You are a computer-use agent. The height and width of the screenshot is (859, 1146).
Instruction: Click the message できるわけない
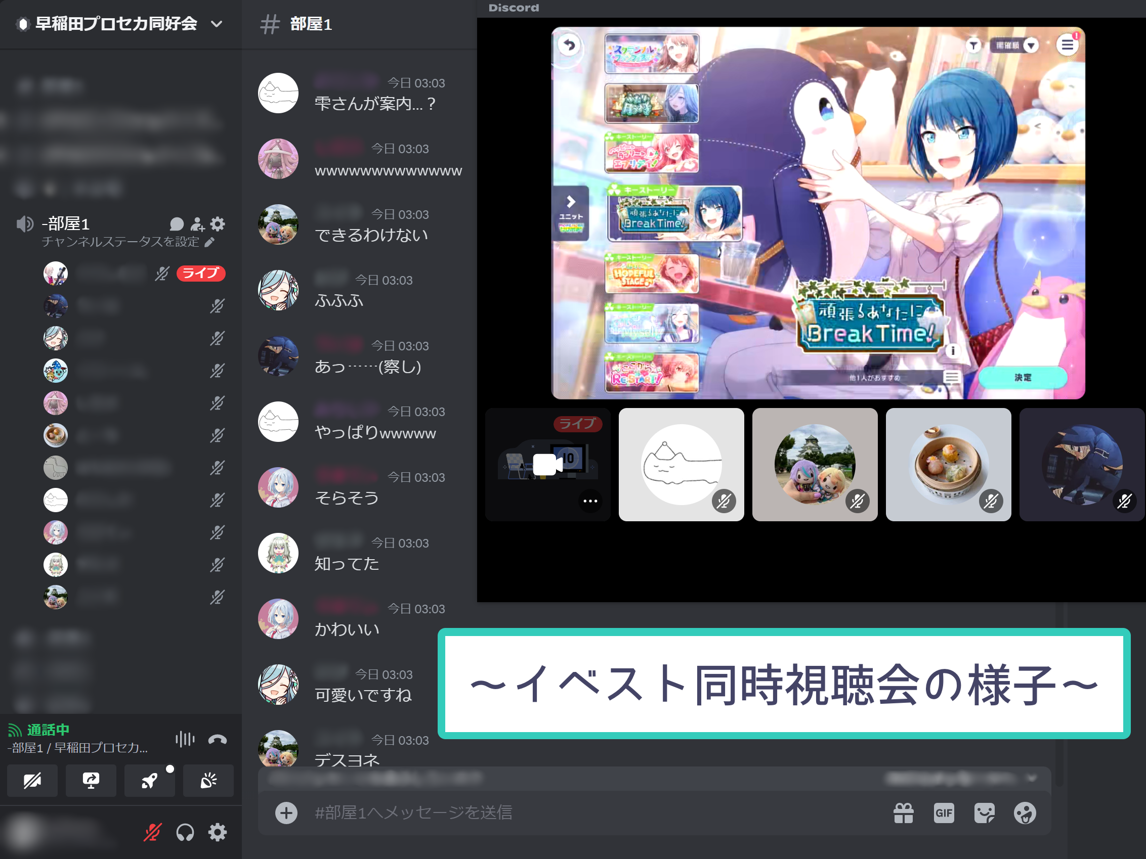(371, 236)
